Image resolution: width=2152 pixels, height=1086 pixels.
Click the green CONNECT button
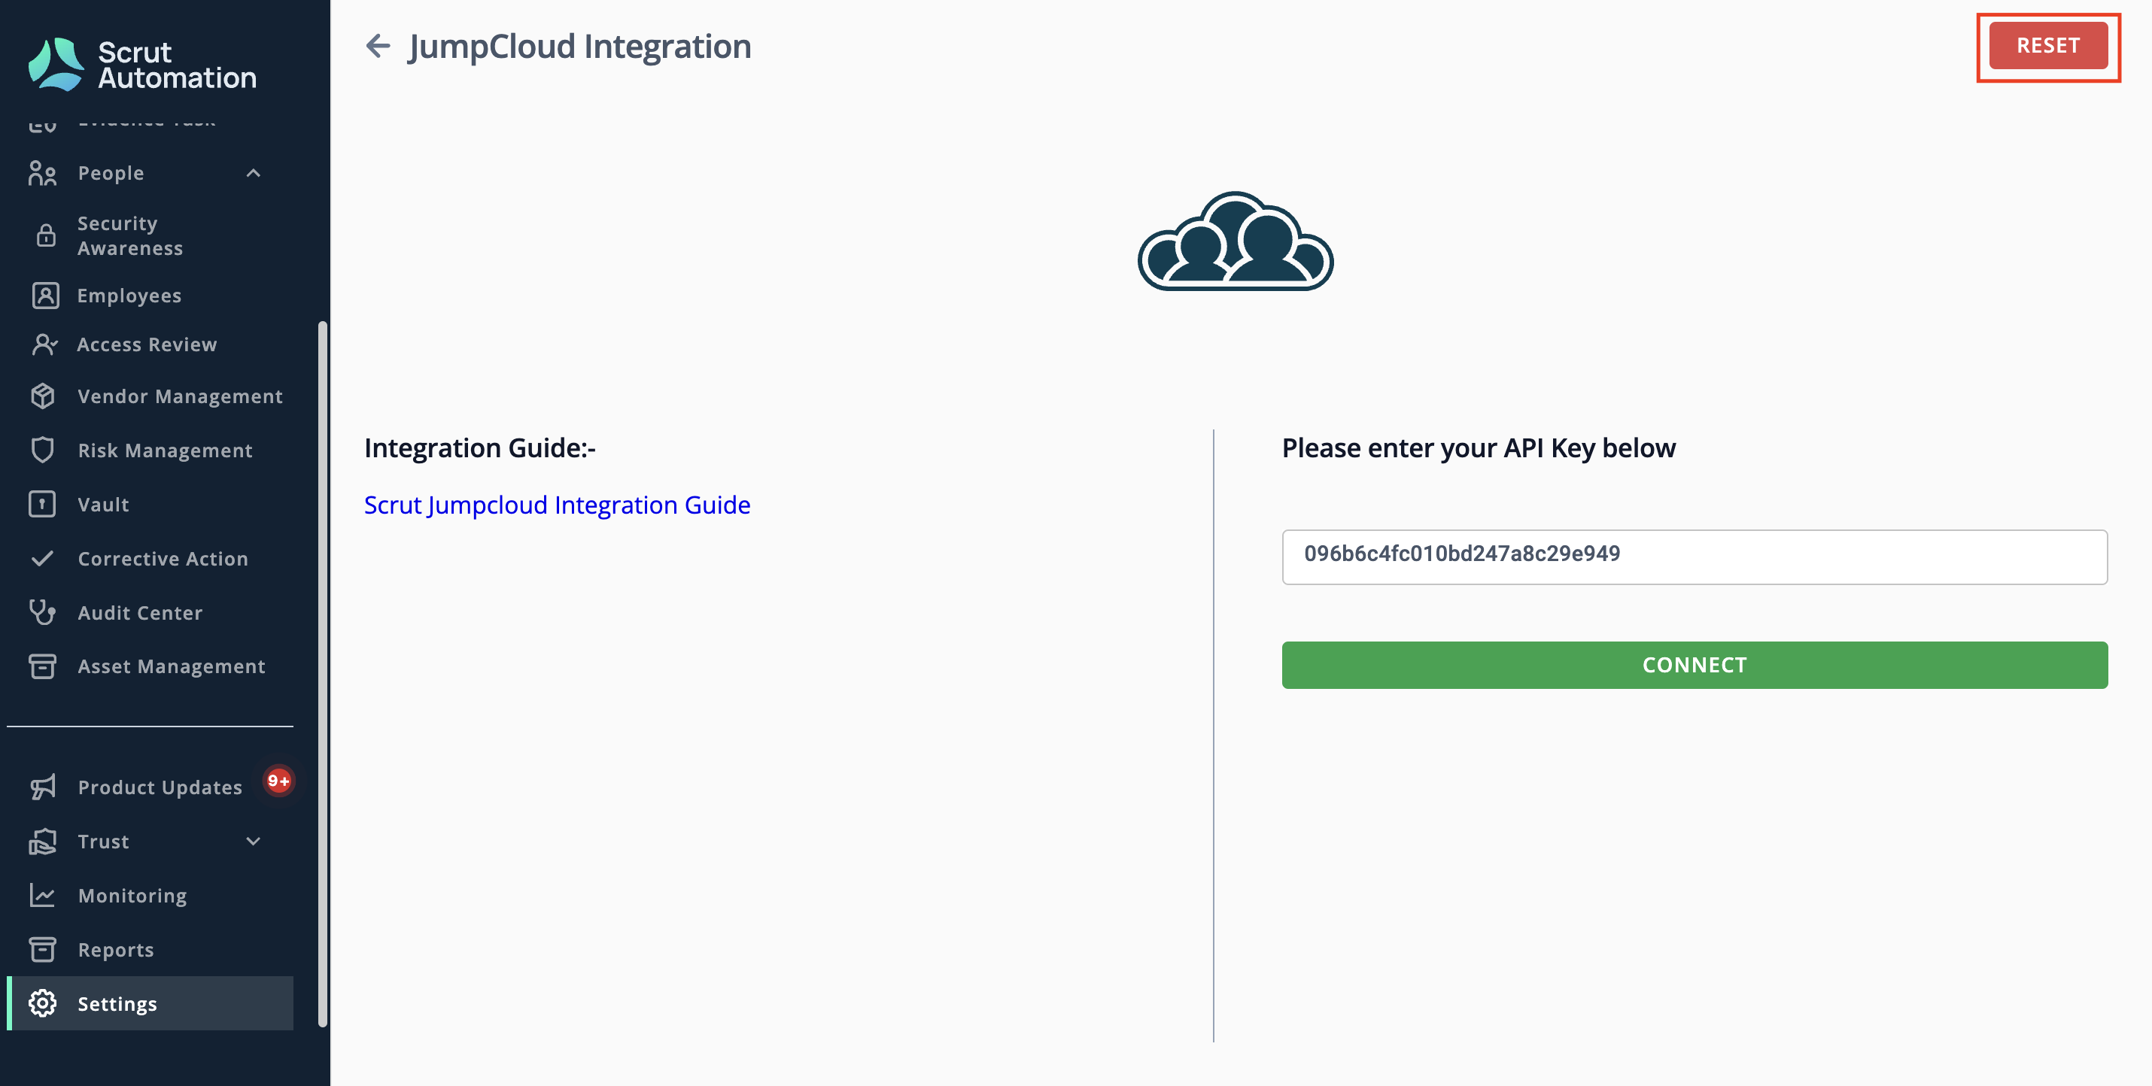pyautogui.click(x=1695, y=666)
